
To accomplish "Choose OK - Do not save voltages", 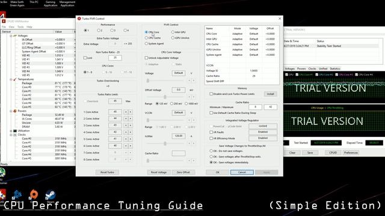I will click(x=211, y=151).
